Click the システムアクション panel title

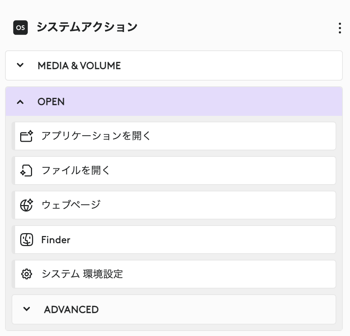tap(87, 27)
